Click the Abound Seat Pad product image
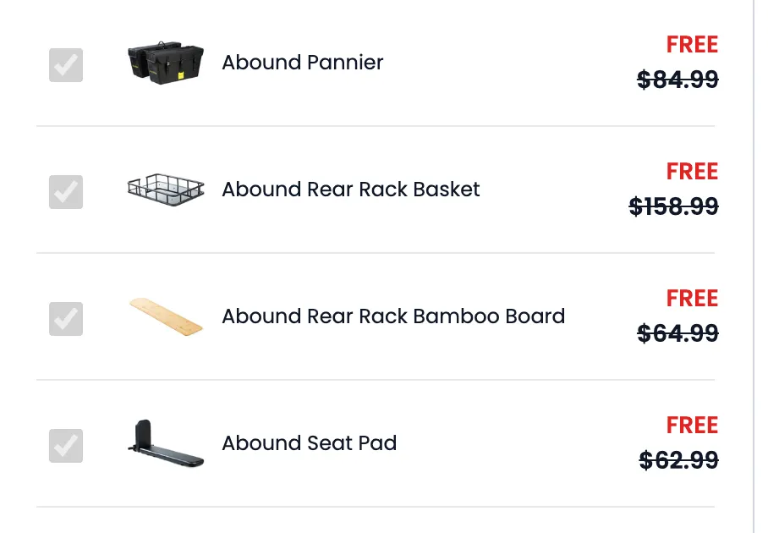Viewport: 768px width, 533px height. (x=166, y=443)
